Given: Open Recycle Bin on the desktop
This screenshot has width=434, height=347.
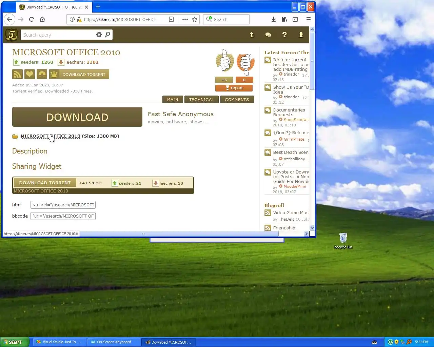Looking at the screenshot, I should click(343, 241).
